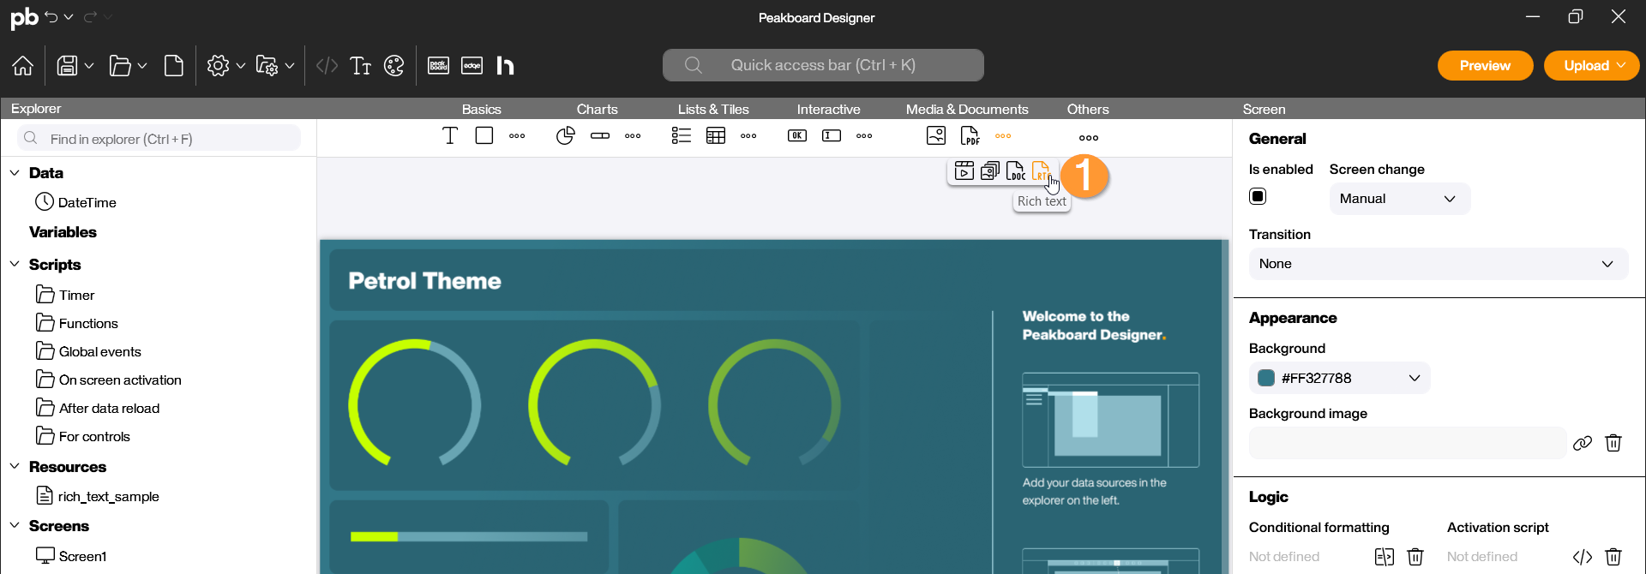The height and width of the screenshot is (574, 1646).
Task: Choose the video player control icon
Action: pos(964,171)
